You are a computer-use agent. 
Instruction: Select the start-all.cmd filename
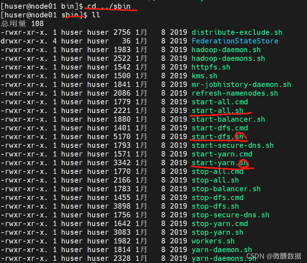[220, 102]
